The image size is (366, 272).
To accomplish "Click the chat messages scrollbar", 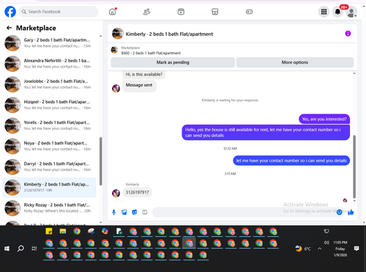I will 354,166.
